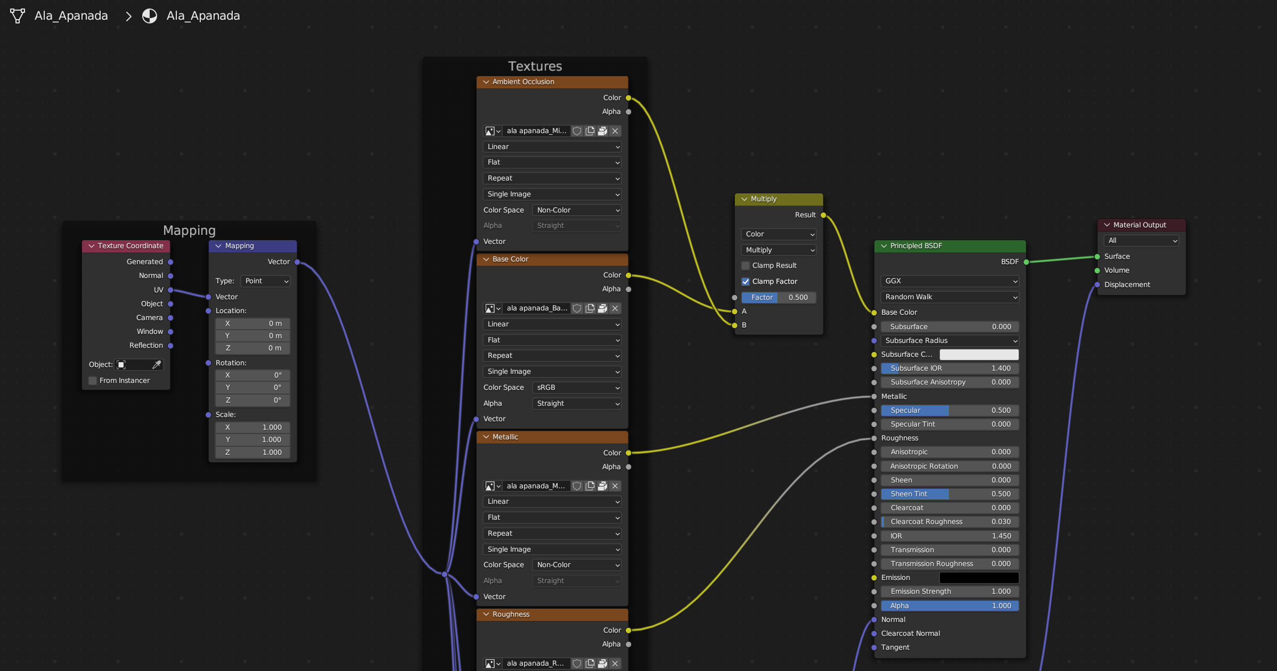
Task: Click Scale X value field in Mapping
Action: pyautogui.click(x=253, y=428)
